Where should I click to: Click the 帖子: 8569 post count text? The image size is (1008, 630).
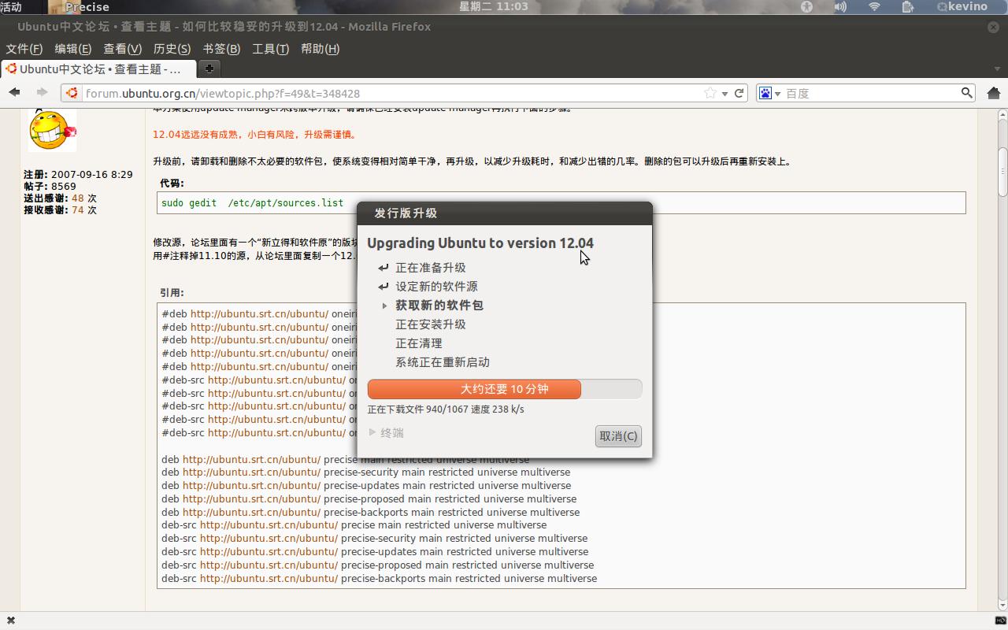(50, 187)
